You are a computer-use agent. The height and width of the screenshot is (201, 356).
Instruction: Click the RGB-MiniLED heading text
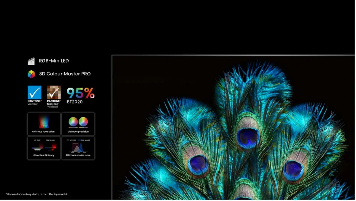(x=54, y=61)
